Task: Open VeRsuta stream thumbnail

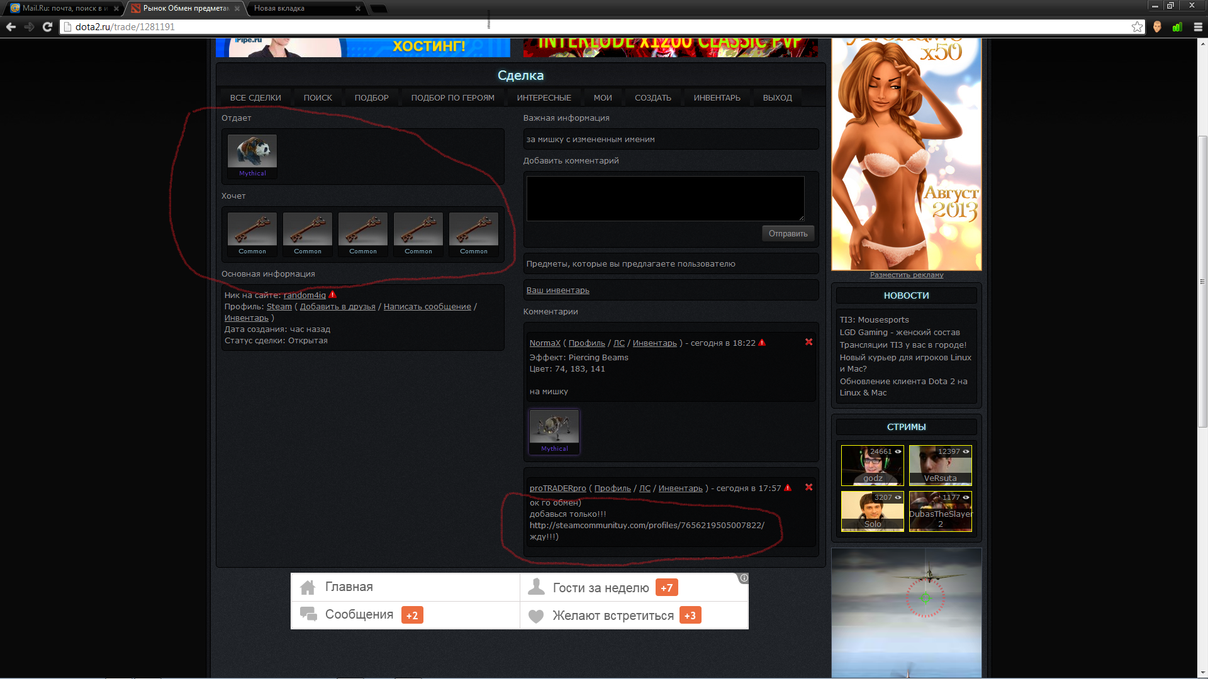Action: (x=940, y=465)
